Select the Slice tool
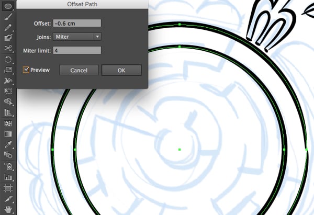 tap(8, 199)
